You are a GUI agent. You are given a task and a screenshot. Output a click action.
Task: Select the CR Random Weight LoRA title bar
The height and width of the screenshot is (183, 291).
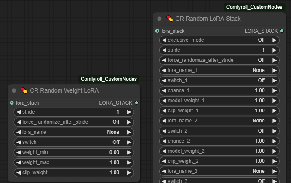click(74, 91)
